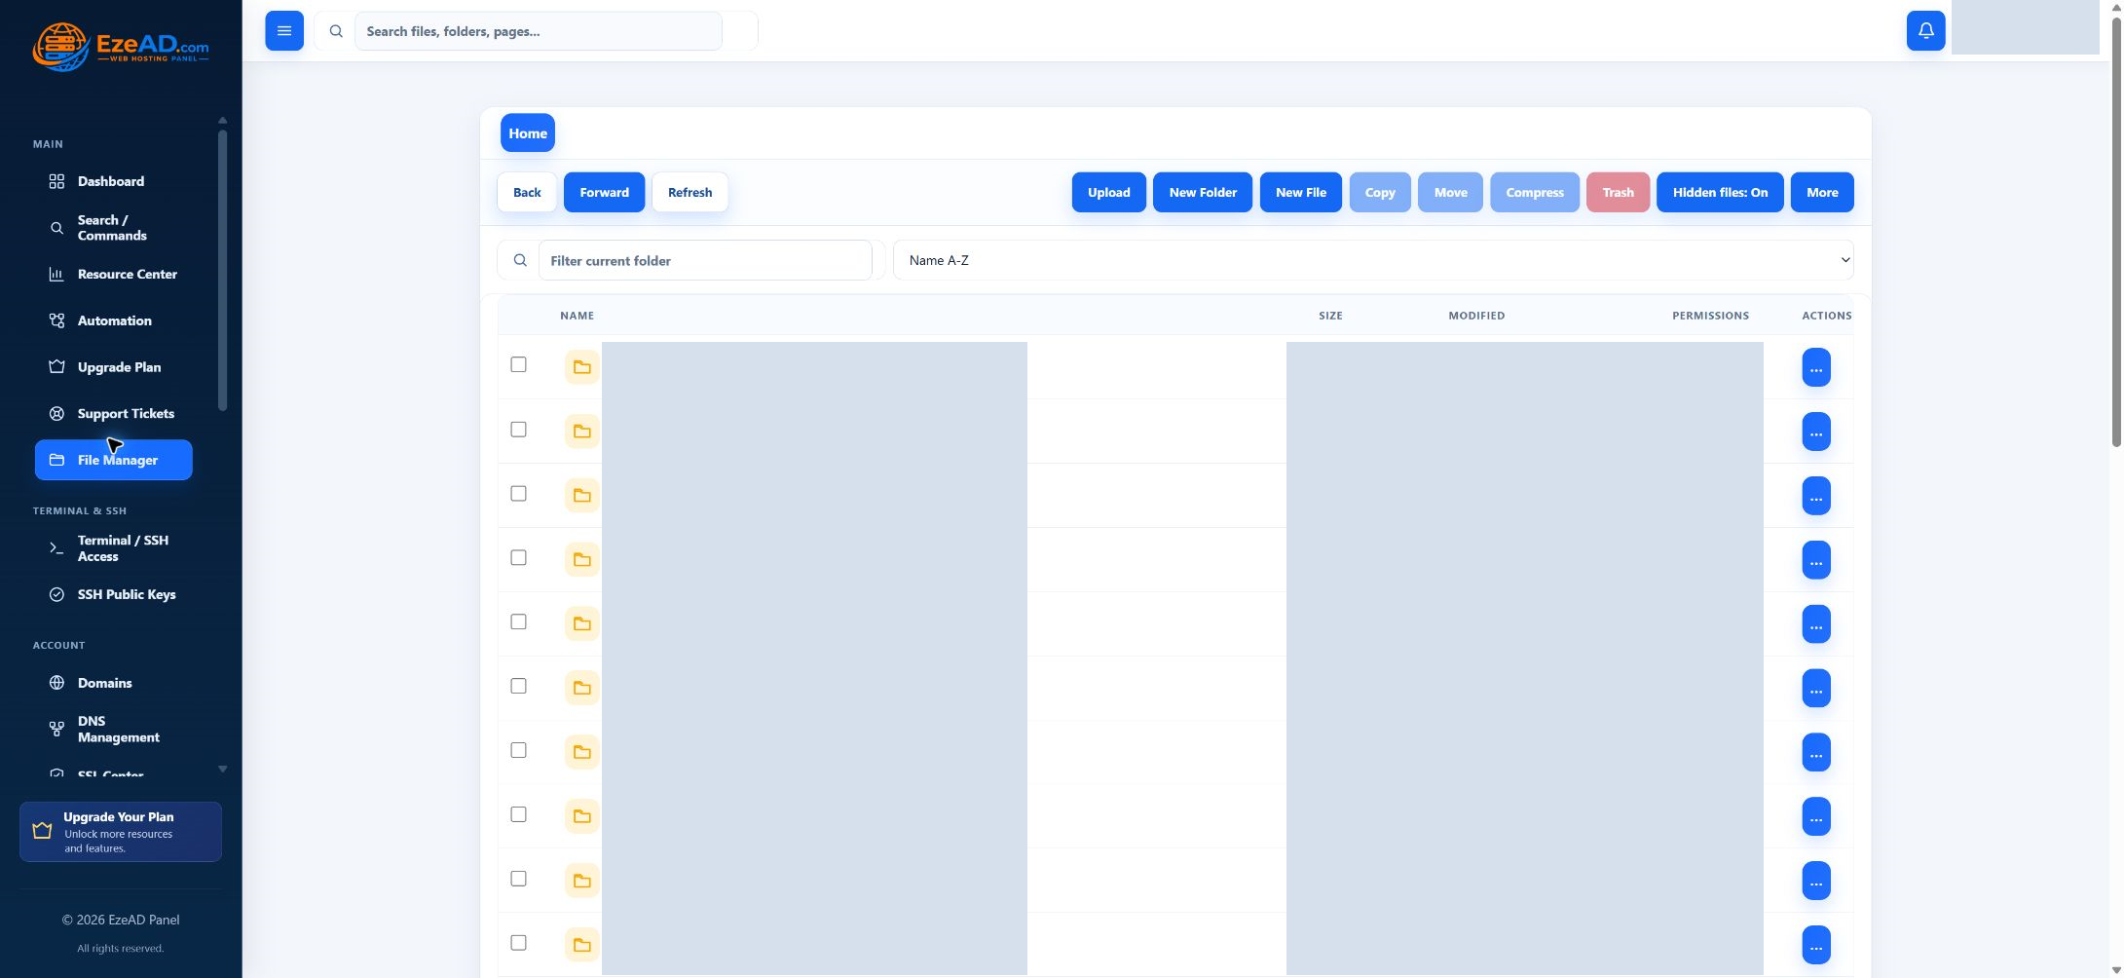Toggle the sidebar hamburger menu button
The height and width of the screenshot is (978, 2124).
pos(284,31)
